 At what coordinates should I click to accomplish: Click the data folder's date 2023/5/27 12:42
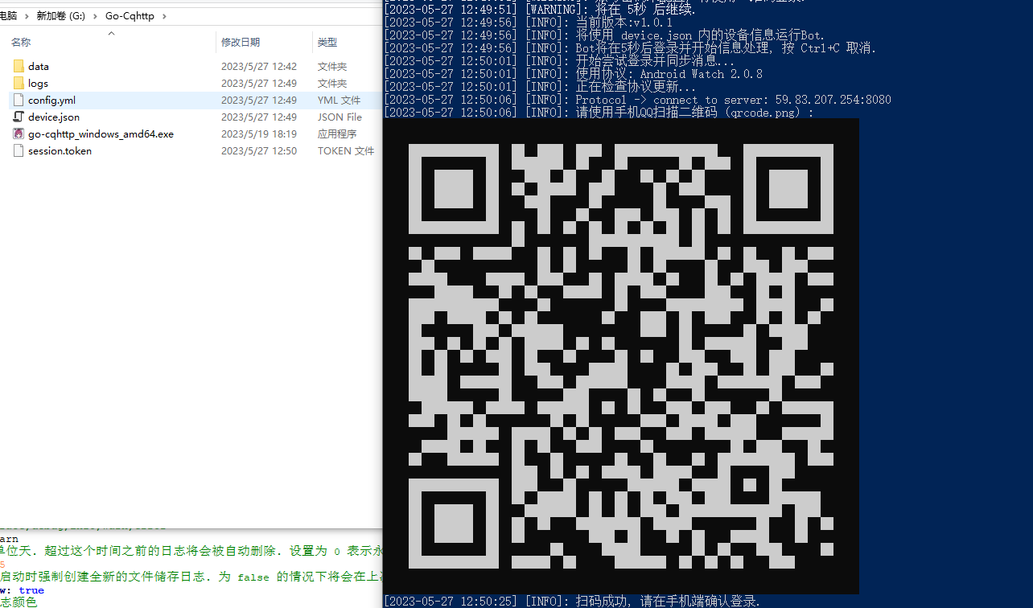(x=259, y=67)
